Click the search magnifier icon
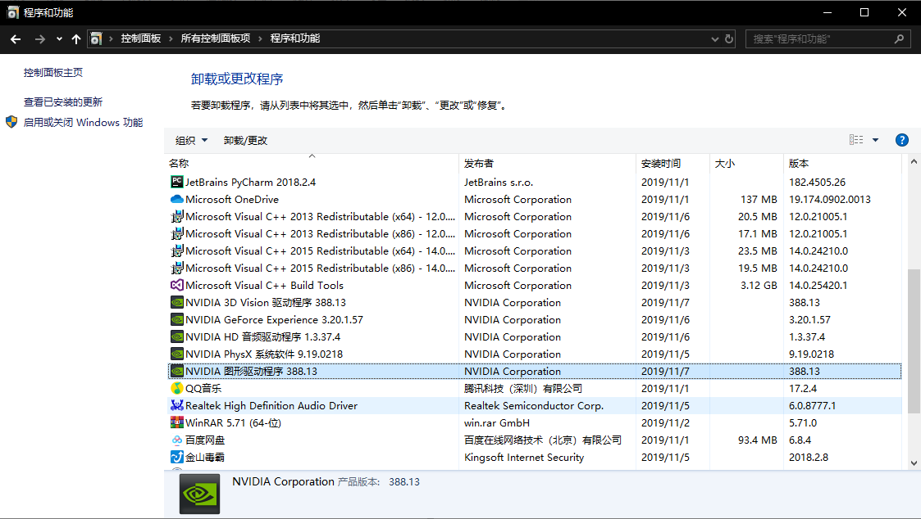The width and height of the screenshot is (921, 519). (899, 38)
